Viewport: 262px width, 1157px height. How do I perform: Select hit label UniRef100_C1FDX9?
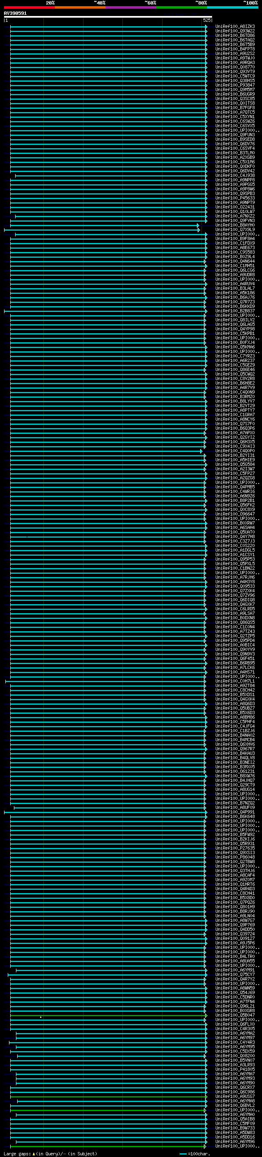pyautogui.click(x=235, y=243)
